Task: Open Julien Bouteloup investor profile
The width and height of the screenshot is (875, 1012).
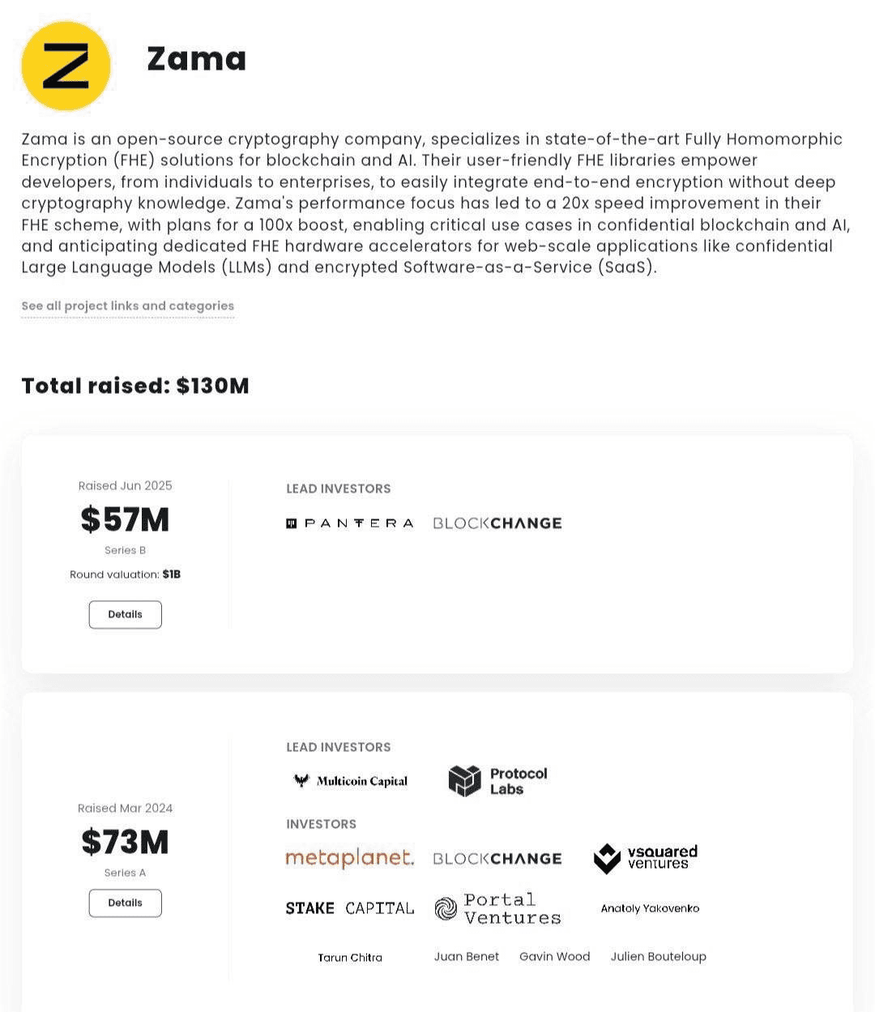Action: pyautogui.click(x=658, y=957)
